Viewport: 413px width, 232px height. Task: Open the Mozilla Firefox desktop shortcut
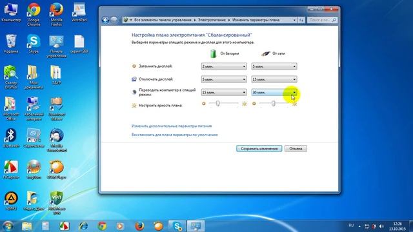[x=56, y=14]
